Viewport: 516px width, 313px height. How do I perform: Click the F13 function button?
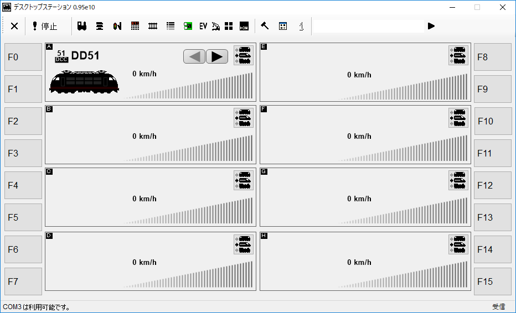tap(493, 217)
